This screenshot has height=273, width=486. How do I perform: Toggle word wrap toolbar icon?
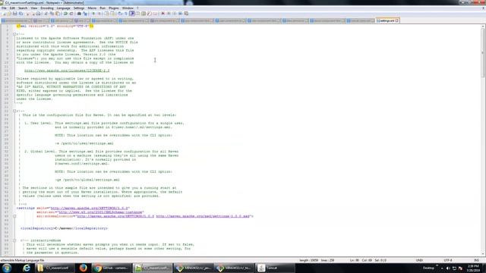pyautogui.click(x=120, y=14)
